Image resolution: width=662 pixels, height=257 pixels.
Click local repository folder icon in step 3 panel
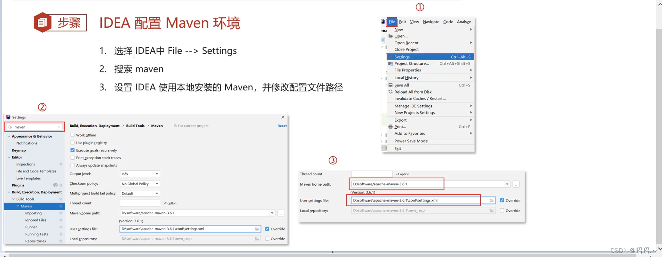(x=491, y=211)
